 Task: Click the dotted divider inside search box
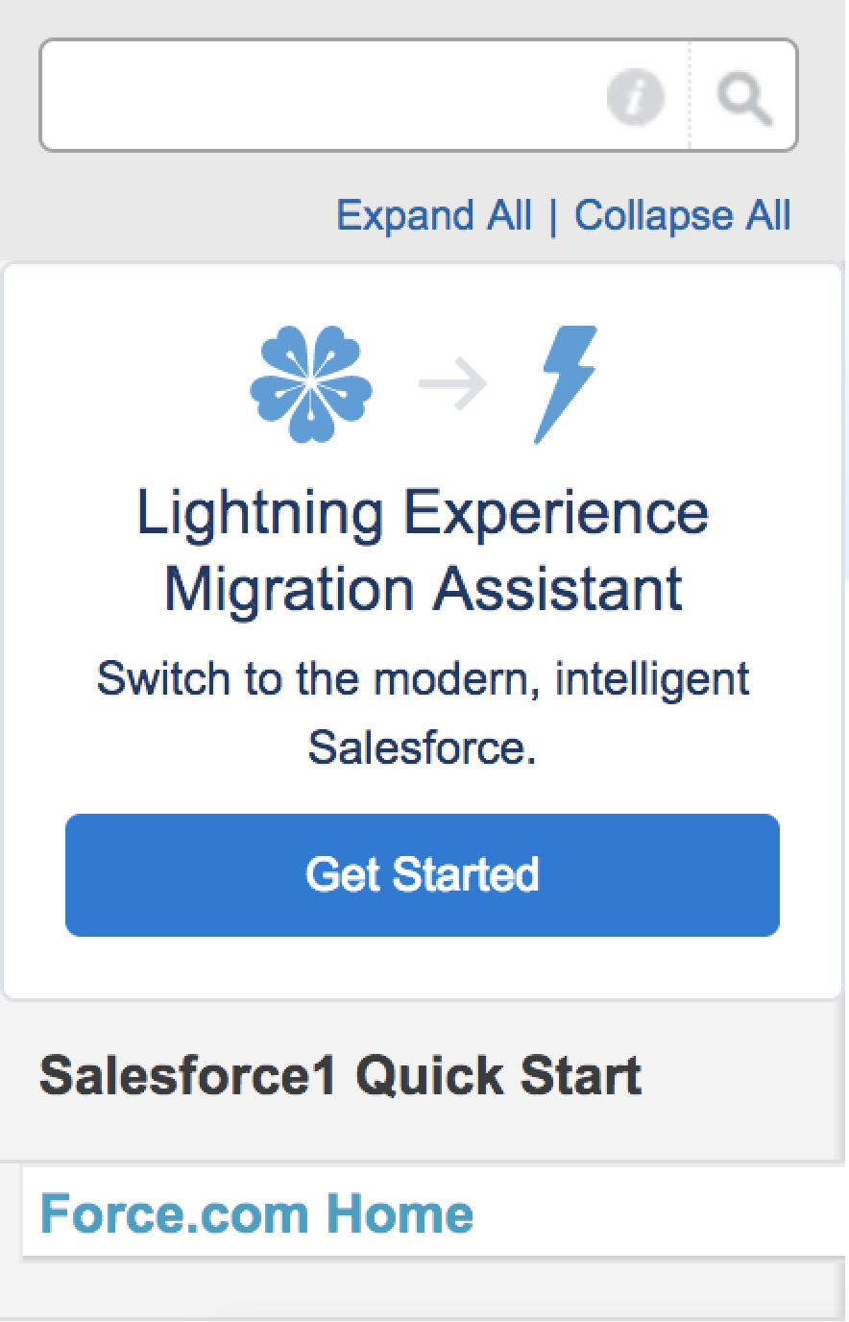pos(690,96)
